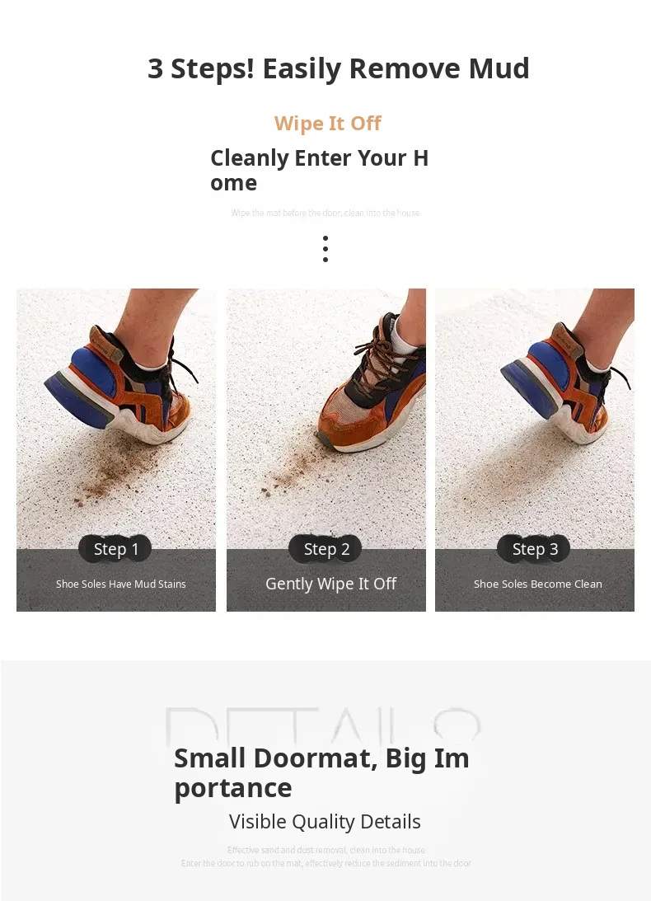The height and width of the screenshot is (901, 651).
Task: Select the Step 1 badge label
Action: click(x=115, y=549)
